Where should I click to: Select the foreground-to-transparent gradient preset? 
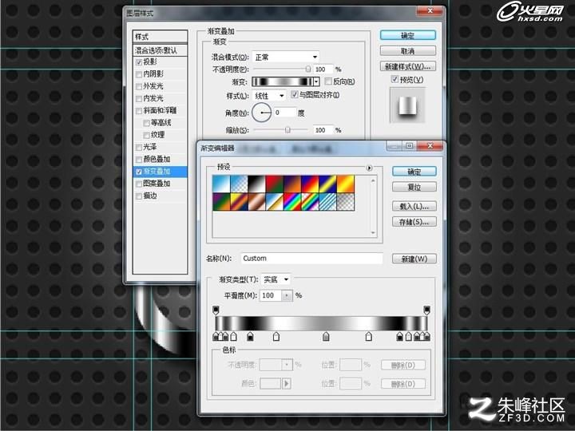[239, 184]
